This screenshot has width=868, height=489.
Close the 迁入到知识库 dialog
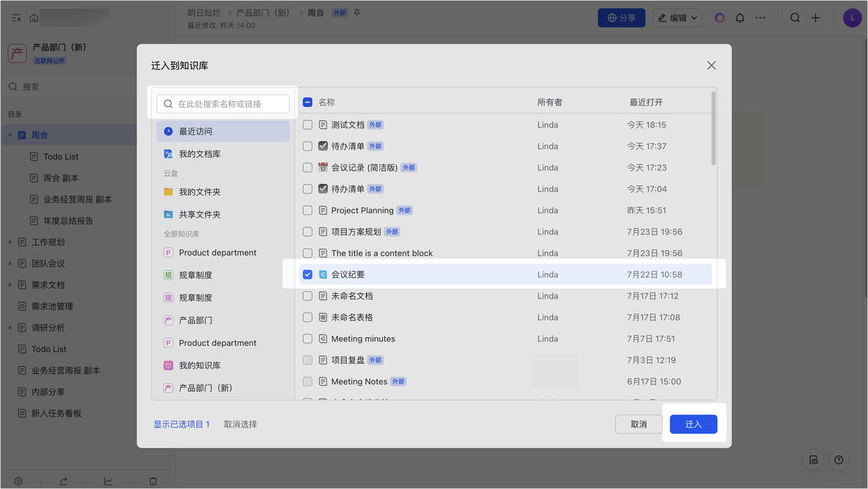[x=711, y=66]
